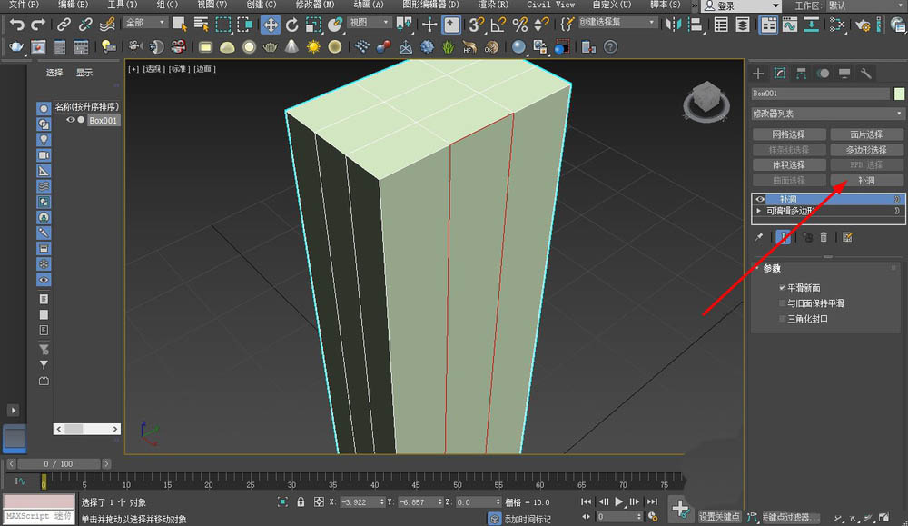Expand the 可编辑多边形 stack entry
The image size is (908, 526).
(x=760, y=211)
